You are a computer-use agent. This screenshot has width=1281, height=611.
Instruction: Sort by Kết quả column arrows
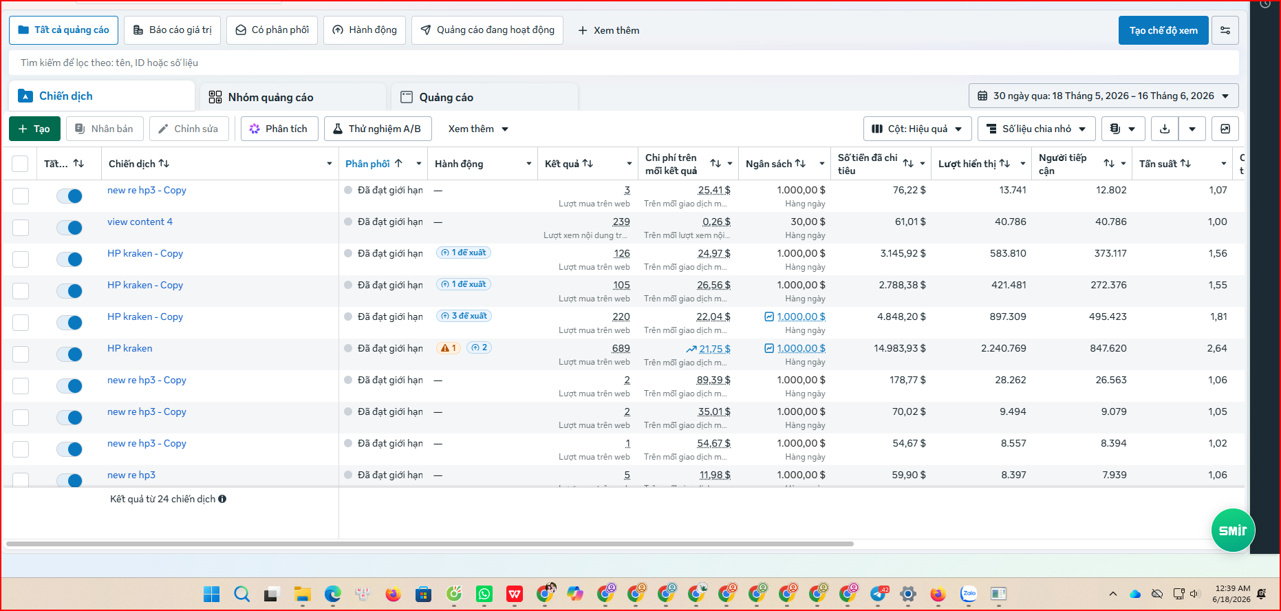click(x=588, y=164)
